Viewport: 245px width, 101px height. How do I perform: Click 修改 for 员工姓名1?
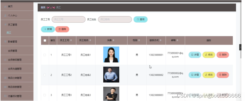click(209, 55)
